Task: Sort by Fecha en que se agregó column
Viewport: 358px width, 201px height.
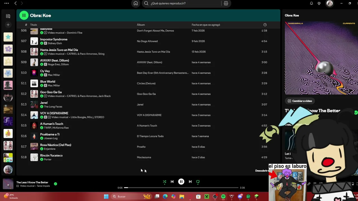Action: tap(206, 25)
